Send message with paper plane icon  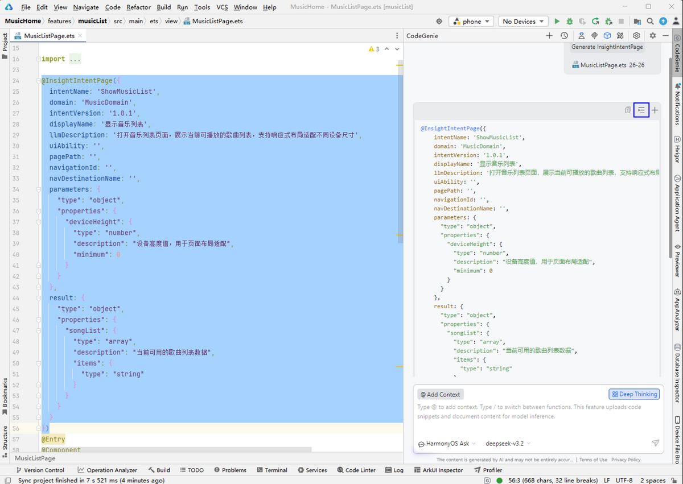(655, 443)
